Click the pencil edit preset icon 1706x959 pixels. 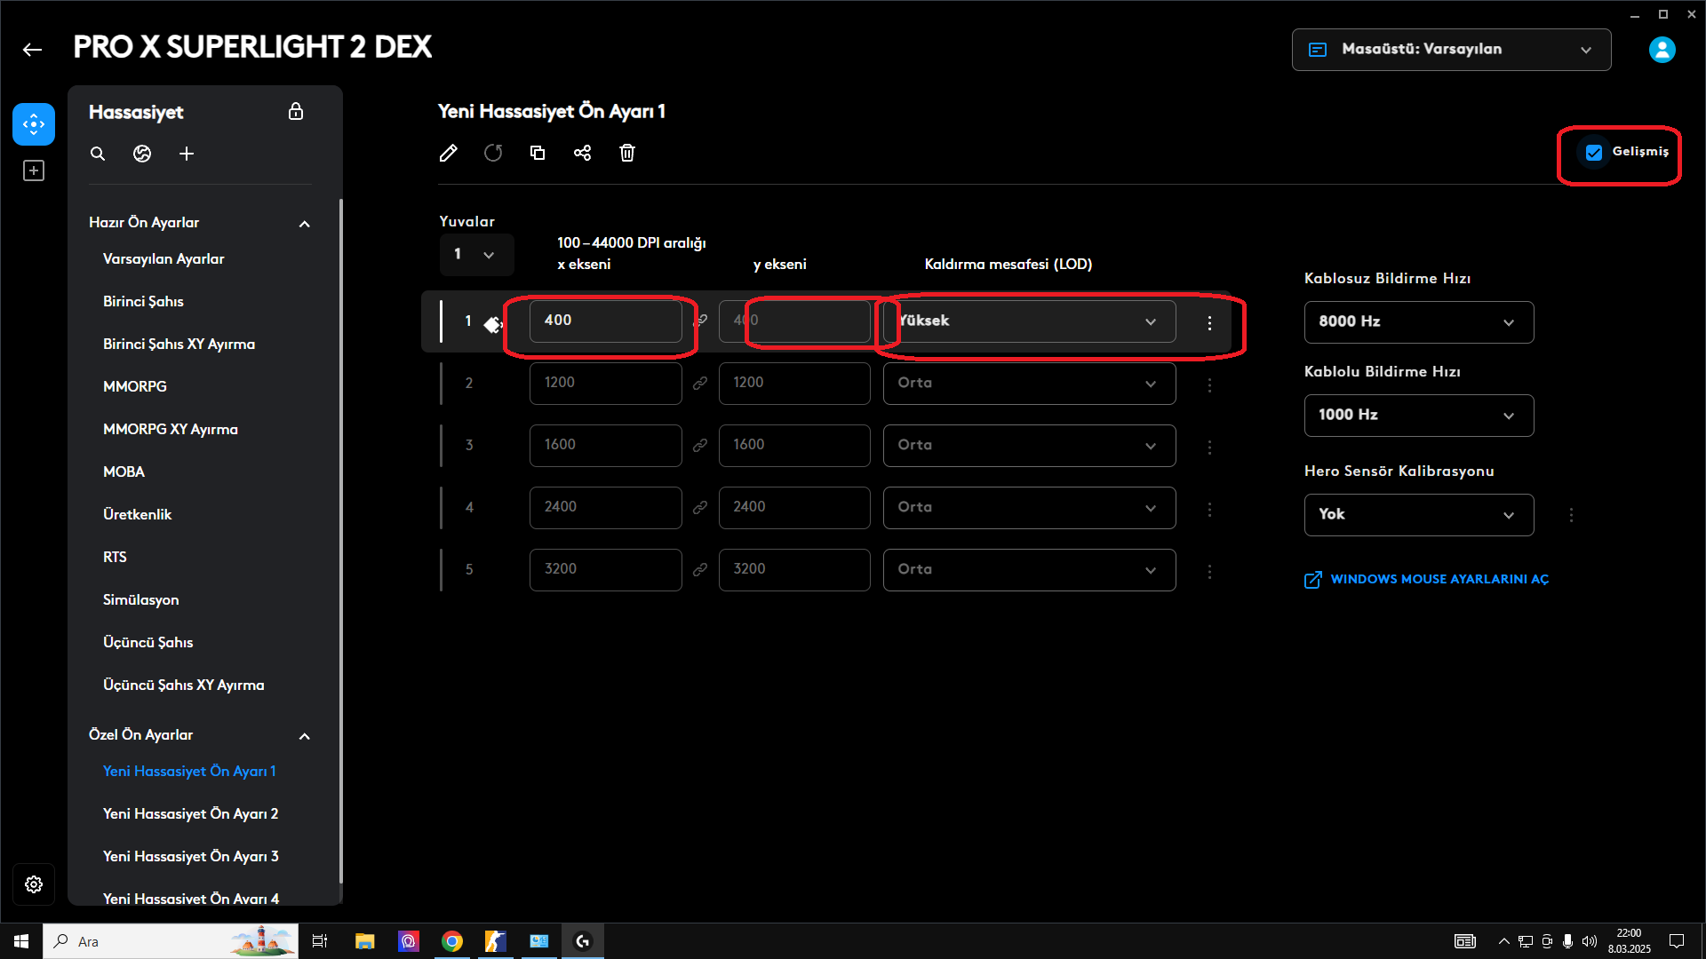(449, 153)
